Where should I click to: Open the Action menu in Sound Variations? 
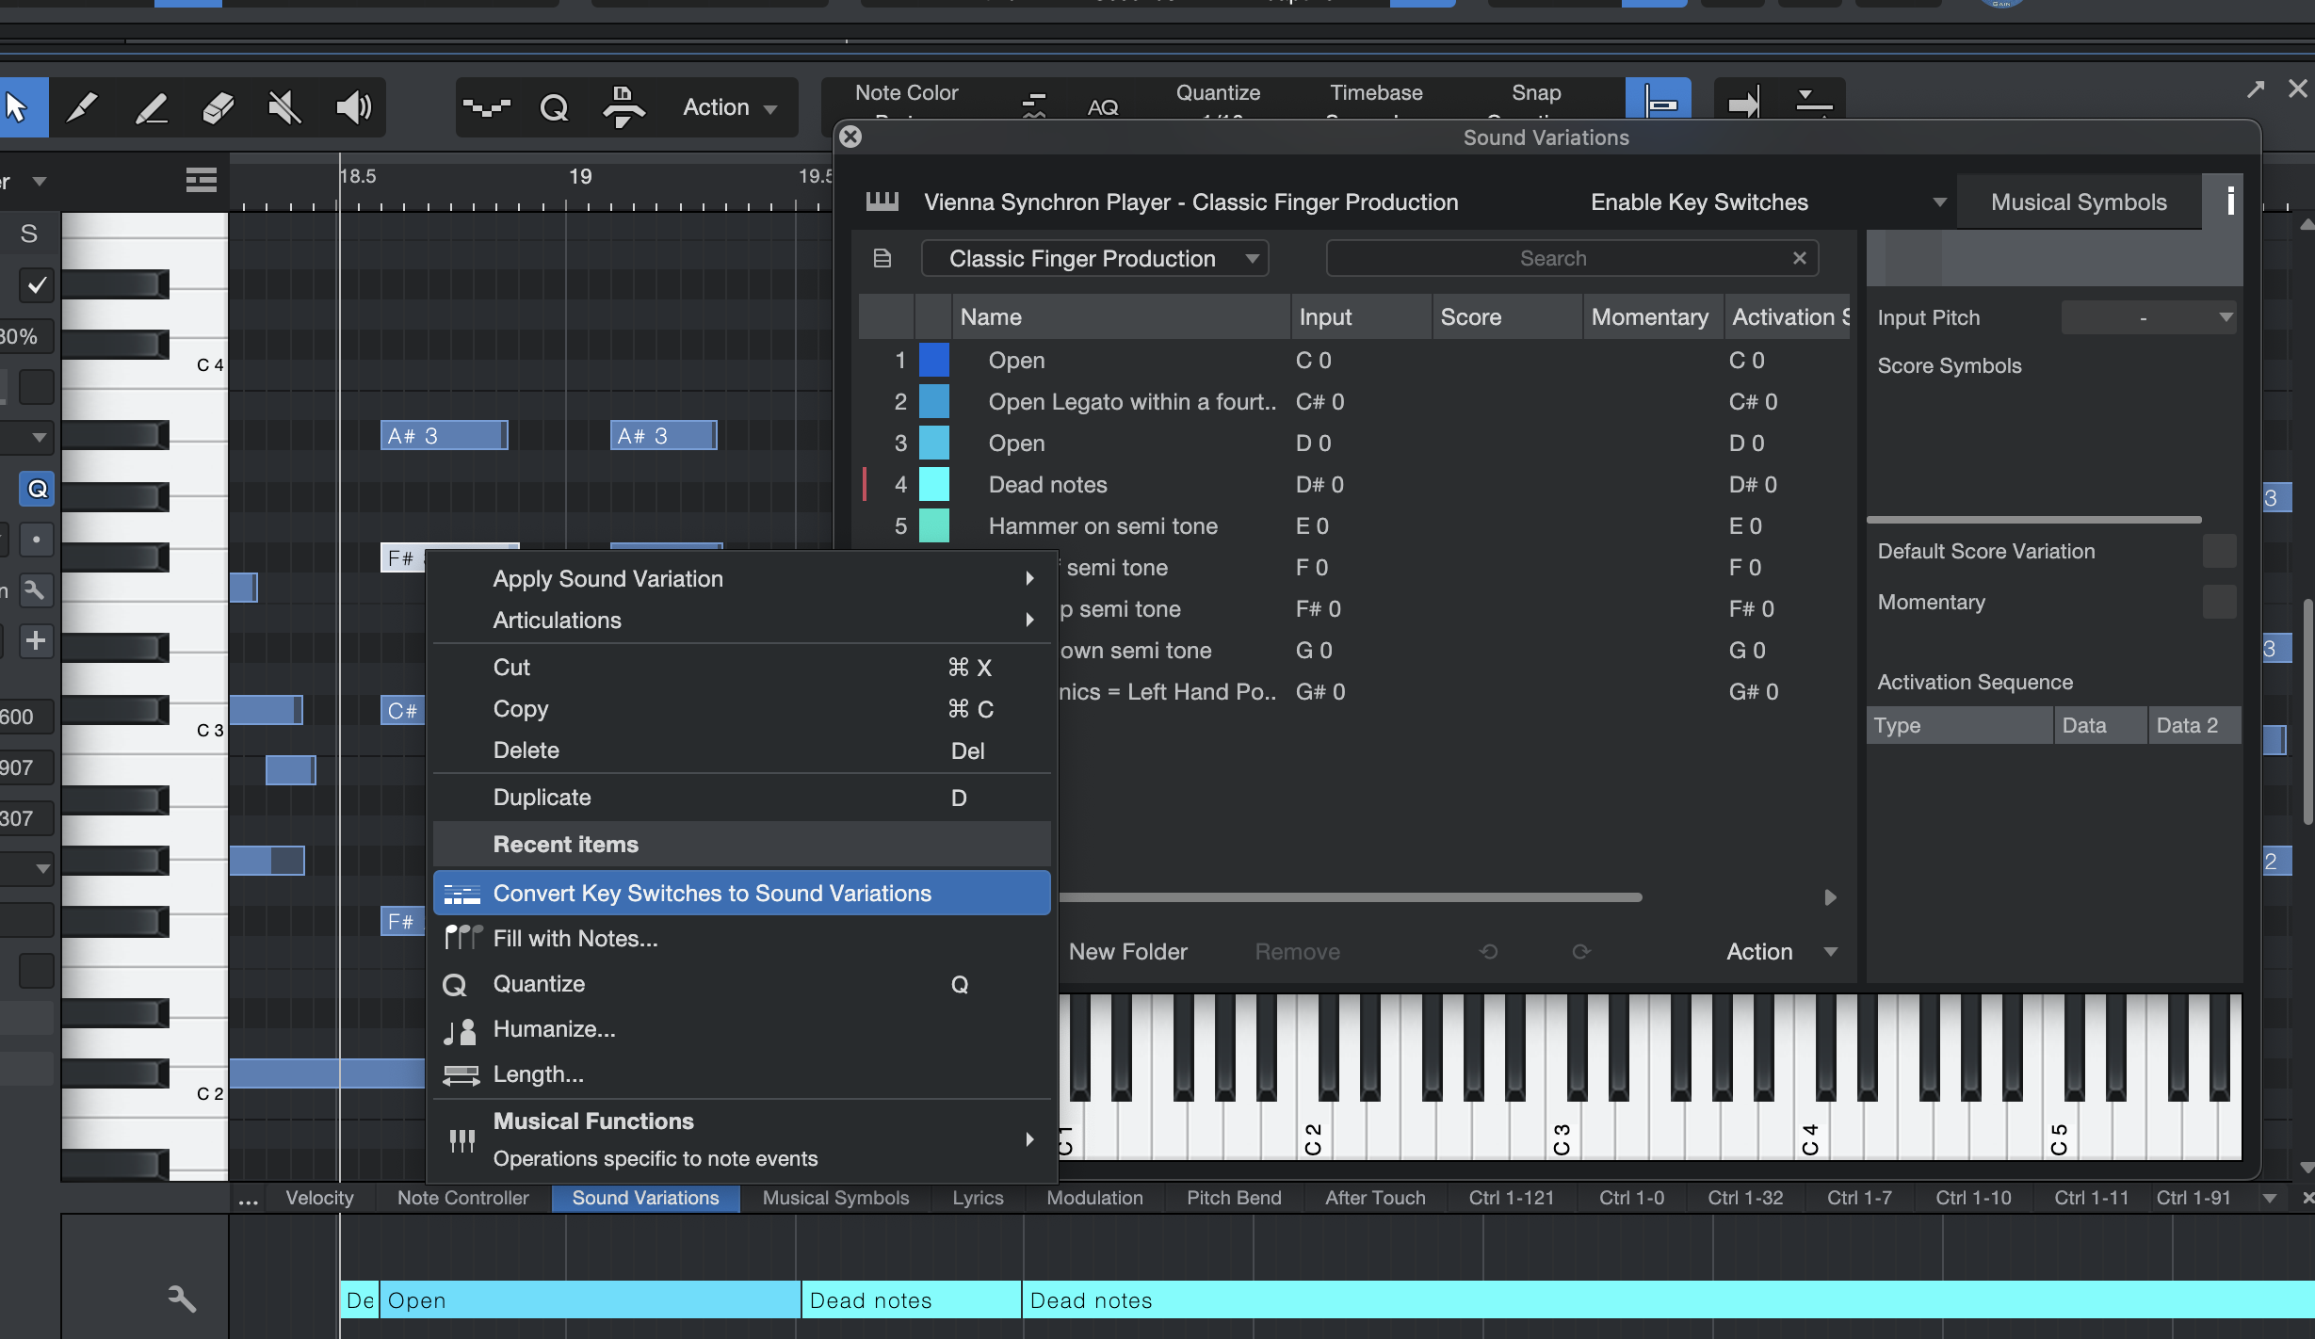click(x=1782, y=952)
